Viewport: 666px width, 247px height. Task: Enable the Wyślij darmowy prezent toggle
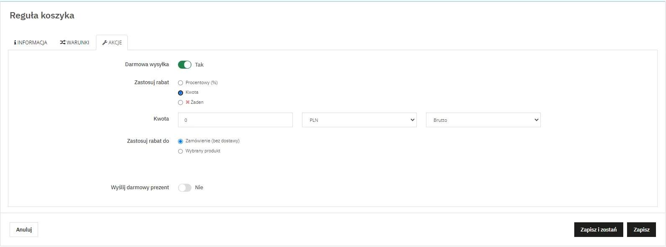coord(185,188)
